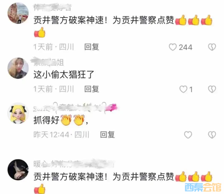Open the blonde woman avatar profile
Viewport: 224px width, 194px height.
pos(18,68)
